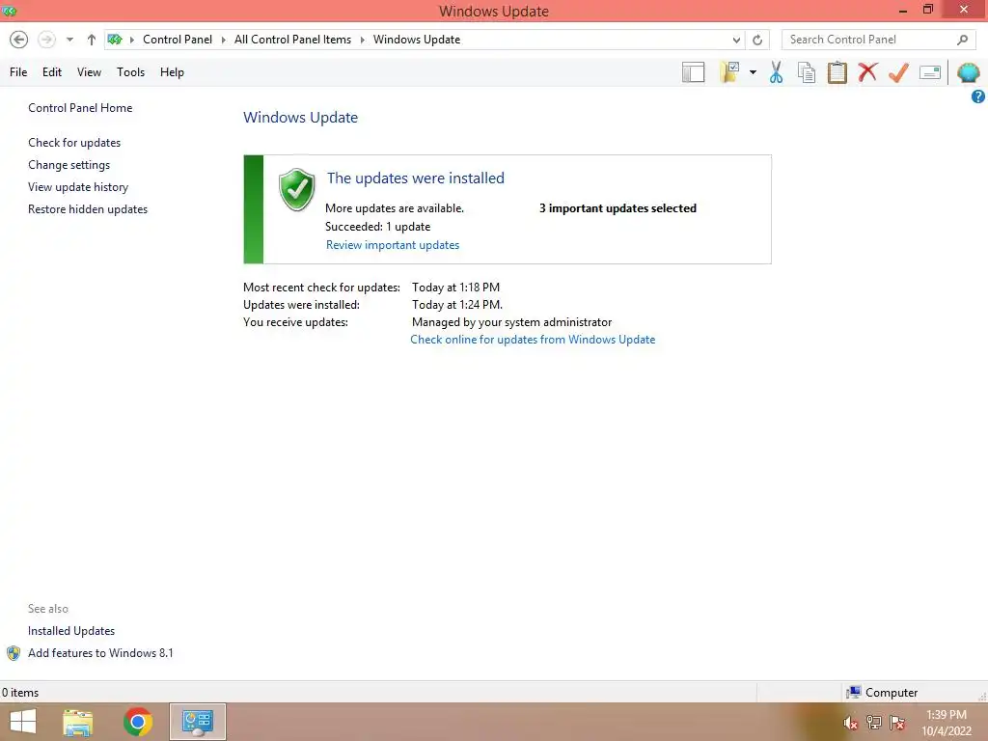Click the Control Panel icon in address bar
This screenshot has width=988, height=741.
click(115, 40)
